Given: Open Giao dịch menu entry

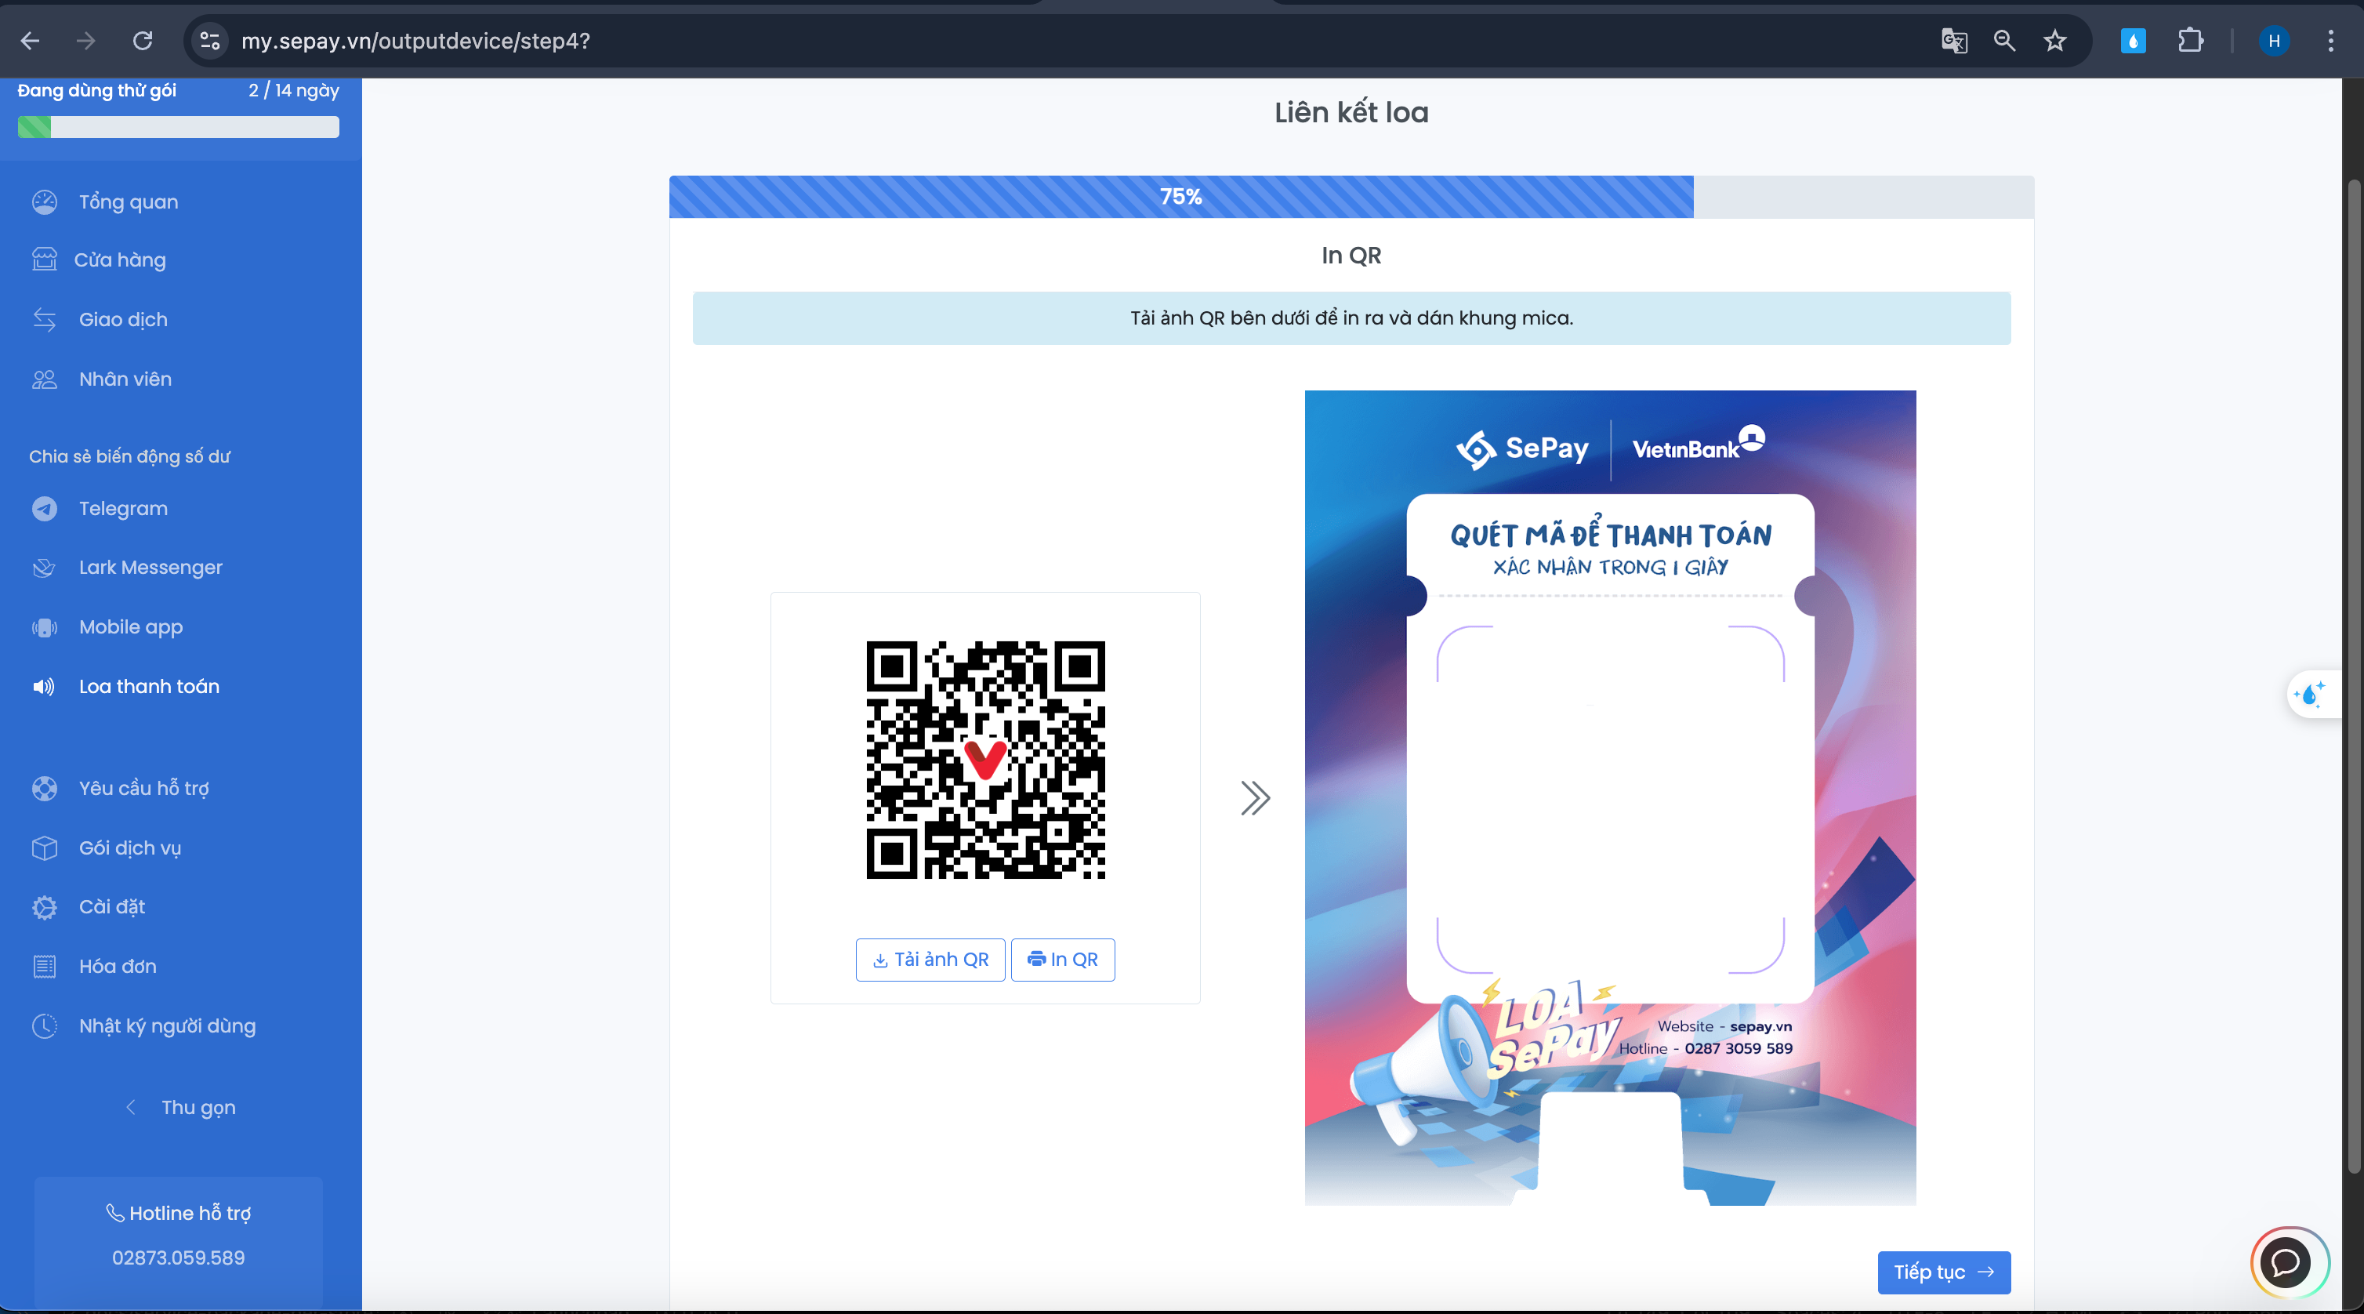Looking at the screenshot, I should [123, 320].
